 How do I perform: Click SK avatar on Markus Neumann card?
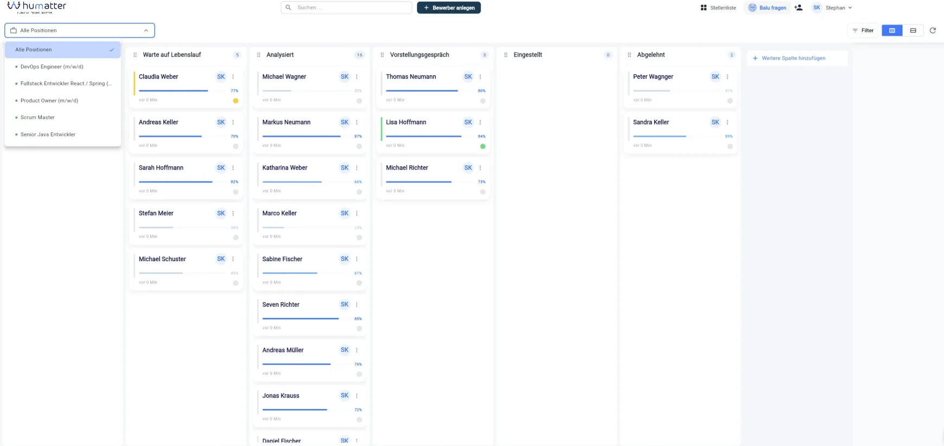point(345,122)
